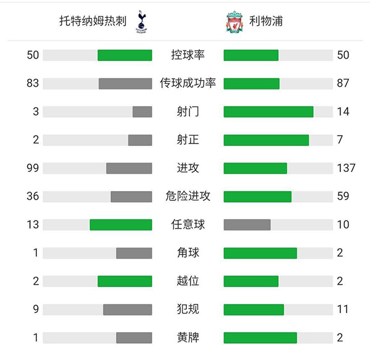Click Liverpool's green 黄牌 yellow card bar
Image resolution: width=370 pixels, height=350 pixels.
click(260, 338)
